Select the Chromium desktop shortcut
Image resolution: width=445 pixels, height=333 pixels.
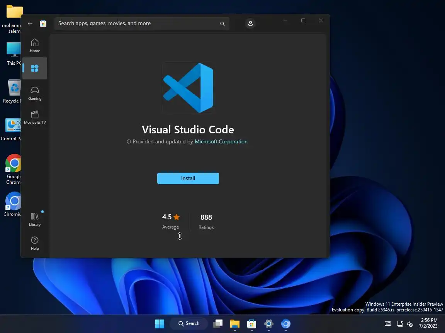(x=12, y=204)
